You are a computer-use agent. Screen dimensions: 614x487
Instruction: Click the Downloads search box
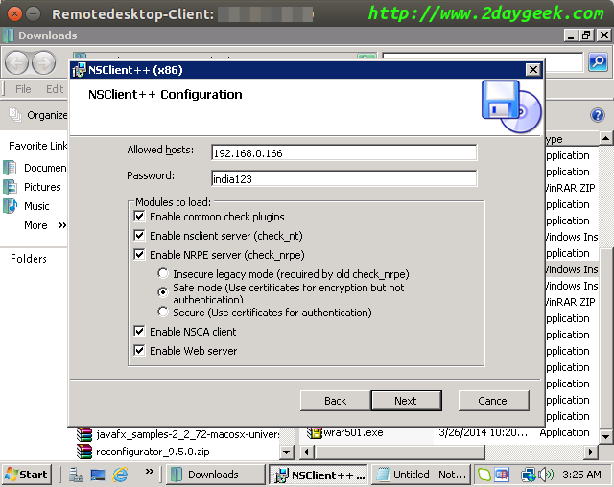483,61
